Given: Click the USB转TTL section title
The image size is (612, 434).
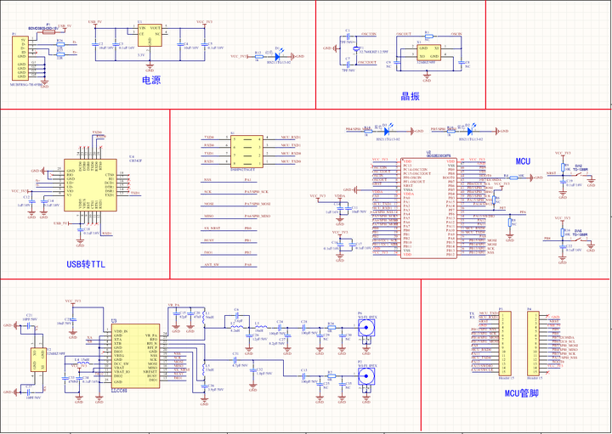Looking at the screenshot, I should [x=86, y=265].
